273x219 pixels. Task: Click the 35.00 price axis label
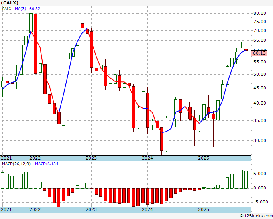click(260, 120)
